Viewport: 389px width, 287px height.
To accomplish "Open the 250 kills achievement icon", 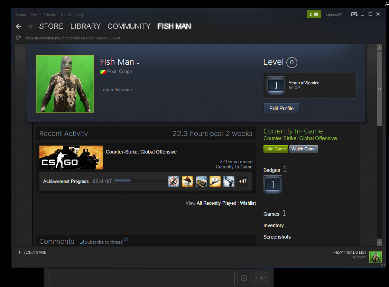I will click(x=187, y=181).
